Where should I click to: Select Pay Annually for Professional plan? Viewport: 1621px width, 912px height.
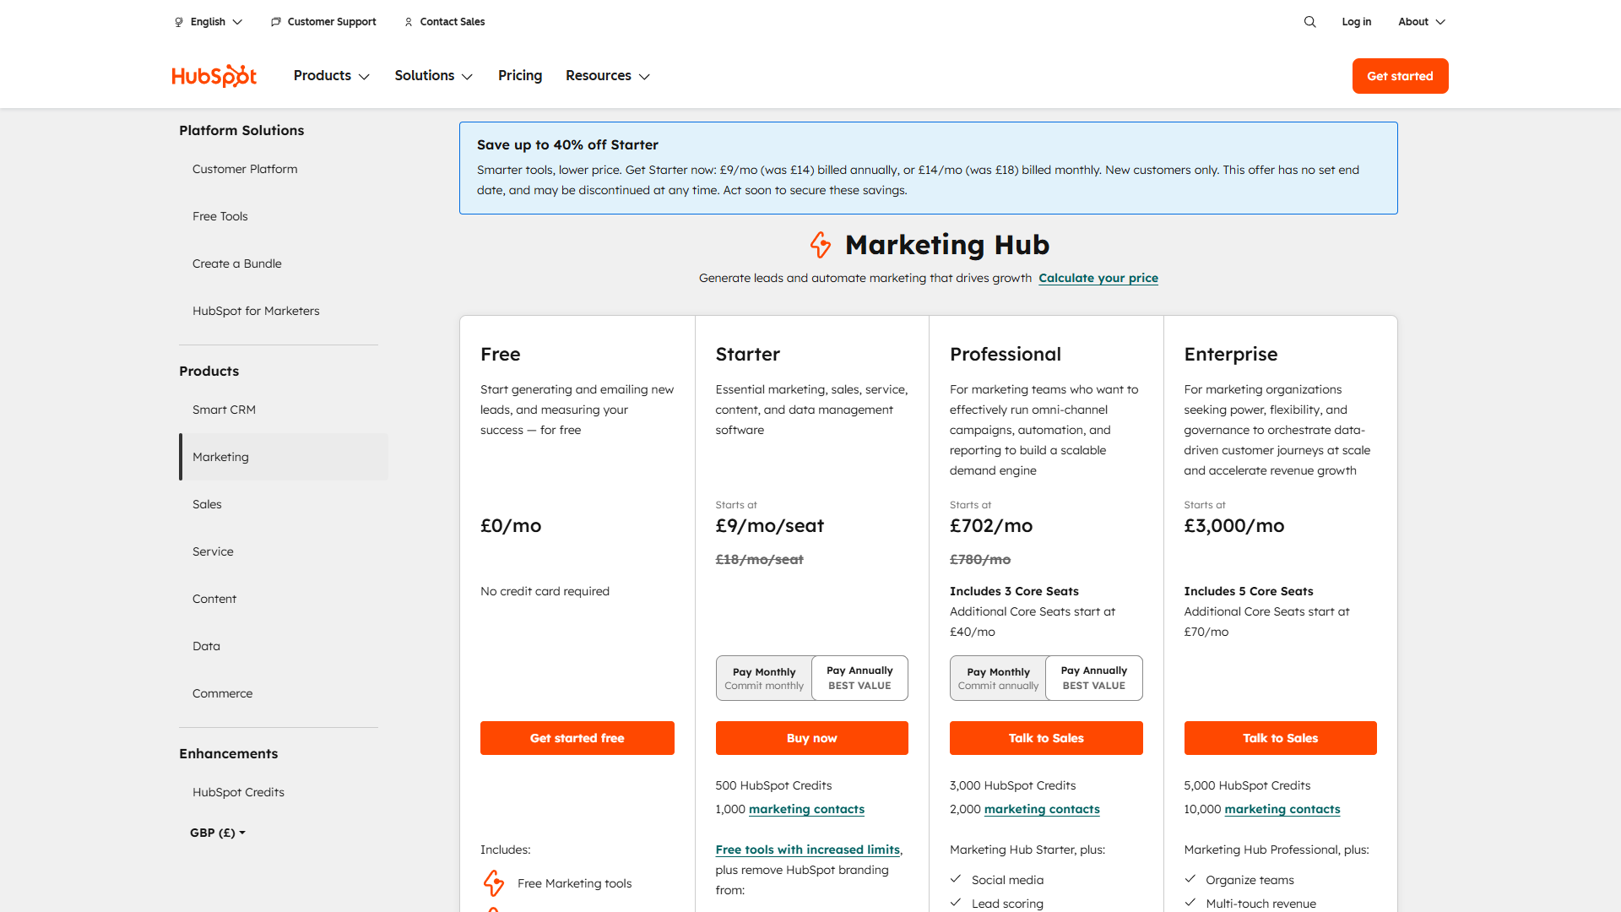tap(1093, 678)
